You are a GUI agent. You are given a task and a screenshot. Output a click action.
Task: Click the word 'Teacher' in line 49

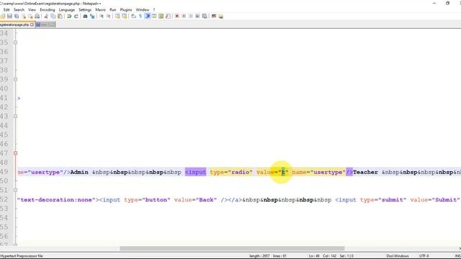[365, 172]
